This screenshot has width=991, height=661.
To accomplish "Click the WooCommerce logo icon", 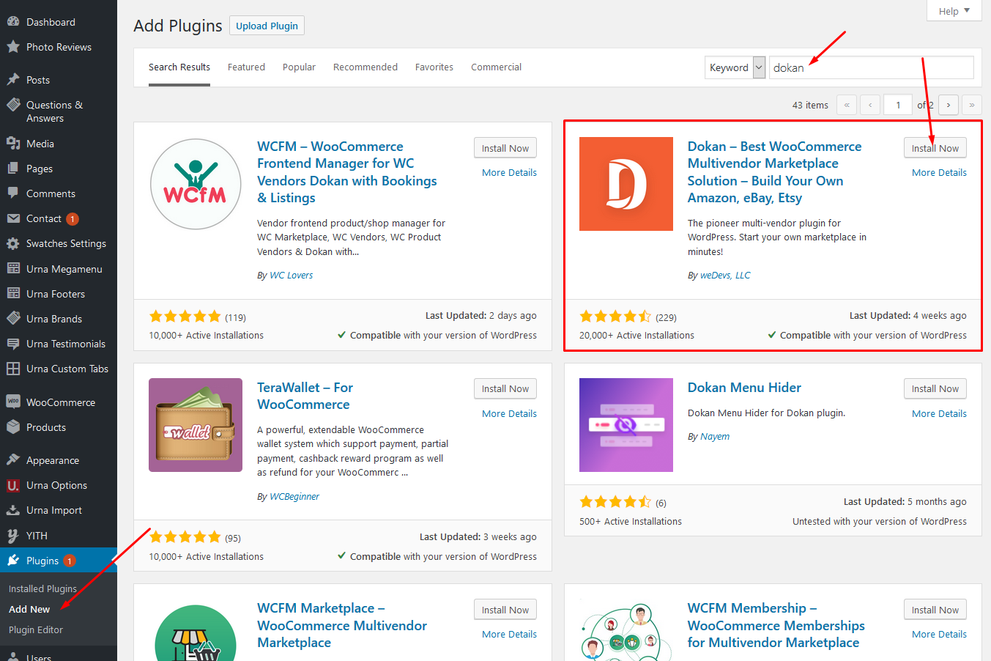I will click(13, 402).
